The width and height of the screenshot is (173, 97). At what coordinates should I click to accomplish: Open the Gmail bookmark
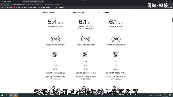pyautogui.click(x=10, y=7)
